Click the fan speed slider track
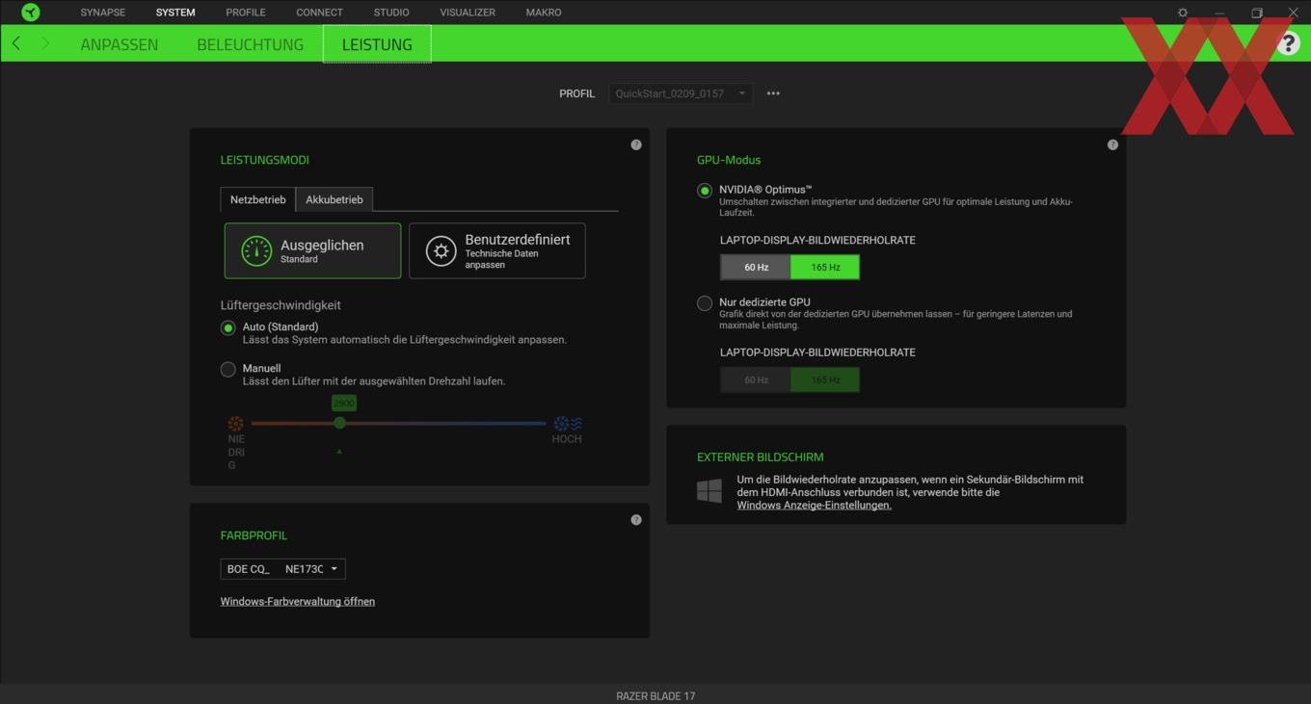The image size is (1311, 704). pos(398,423)
